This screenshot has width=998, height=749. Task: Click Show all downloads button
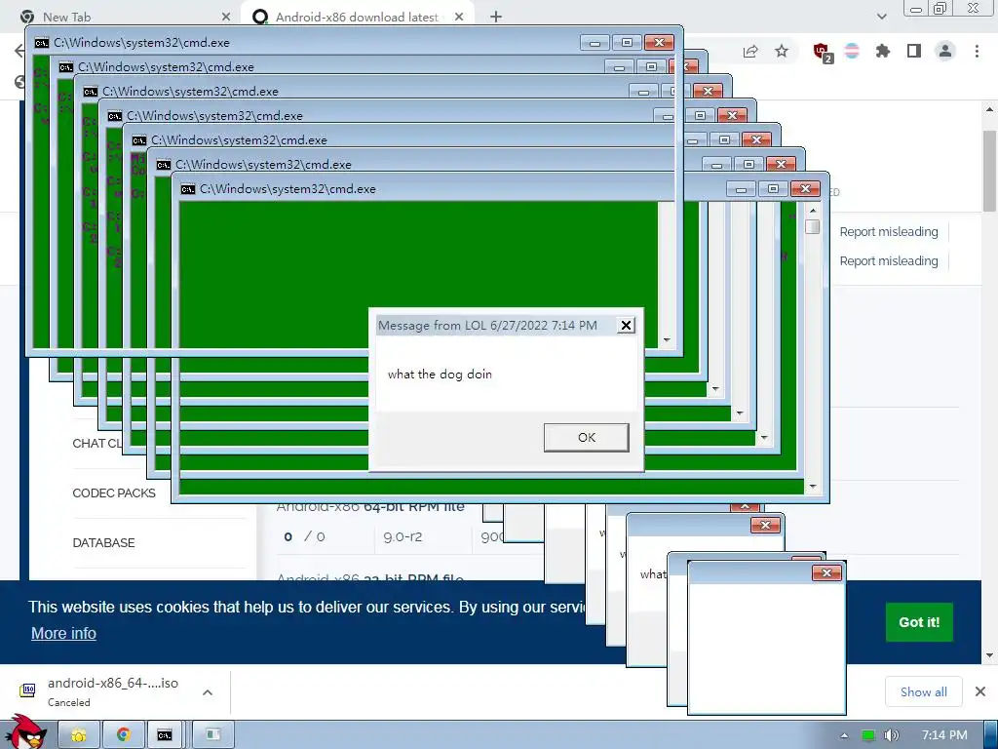[x=923, y=691]
